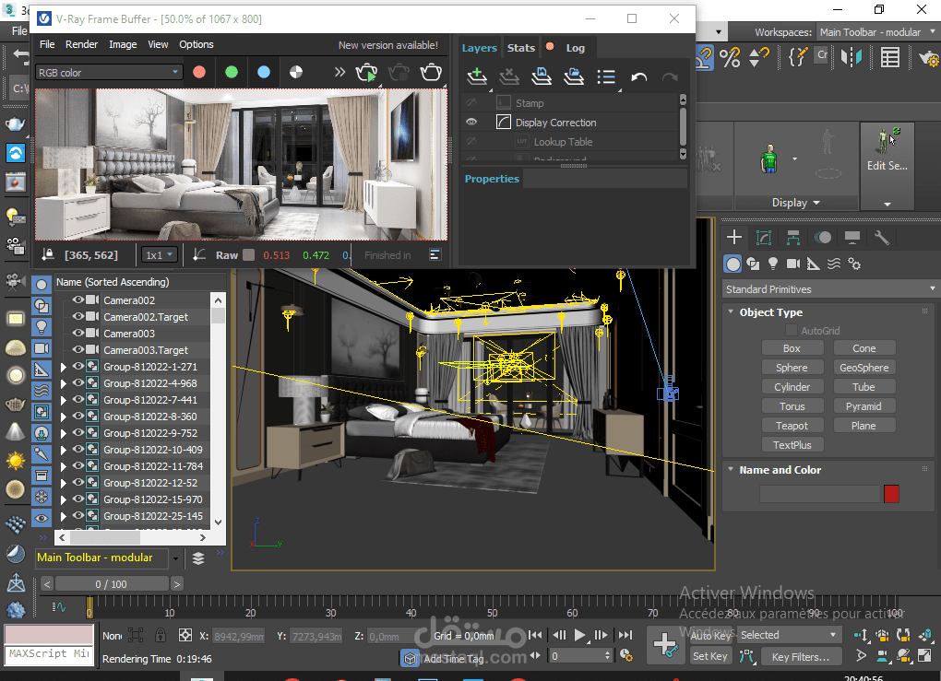Click the New version available notice
This screenshot has height=681, width=941.
[387, 45]
